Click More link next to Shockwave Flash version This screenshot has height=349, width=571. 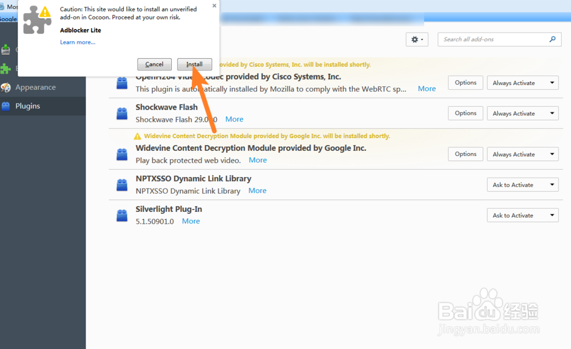[x=234, y=119]
